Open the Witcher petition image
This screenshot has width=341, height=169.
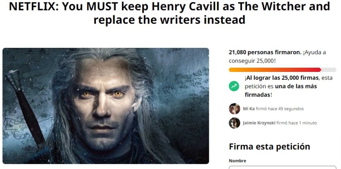106,106
